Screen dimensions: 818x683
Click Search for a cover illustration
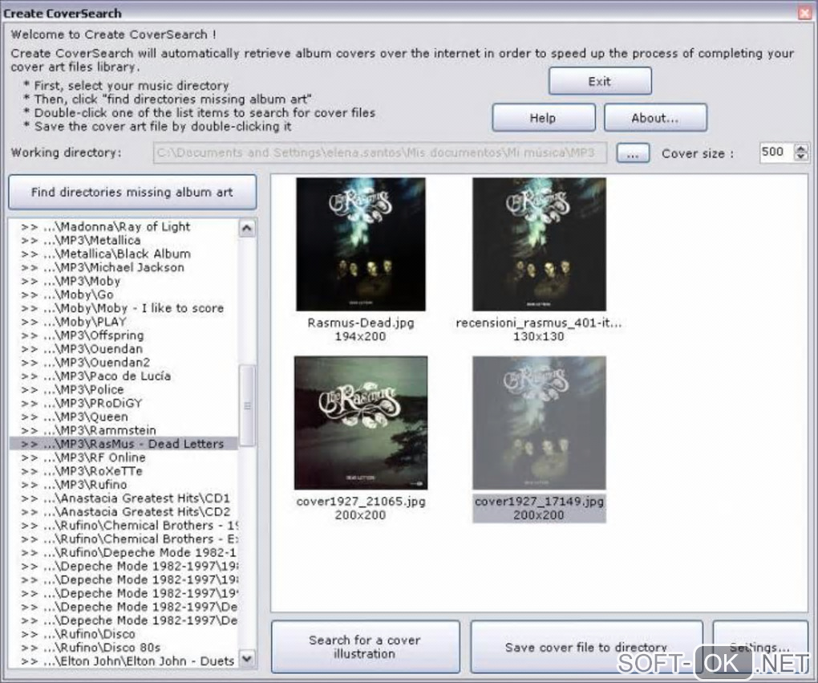tap(365, 646)
